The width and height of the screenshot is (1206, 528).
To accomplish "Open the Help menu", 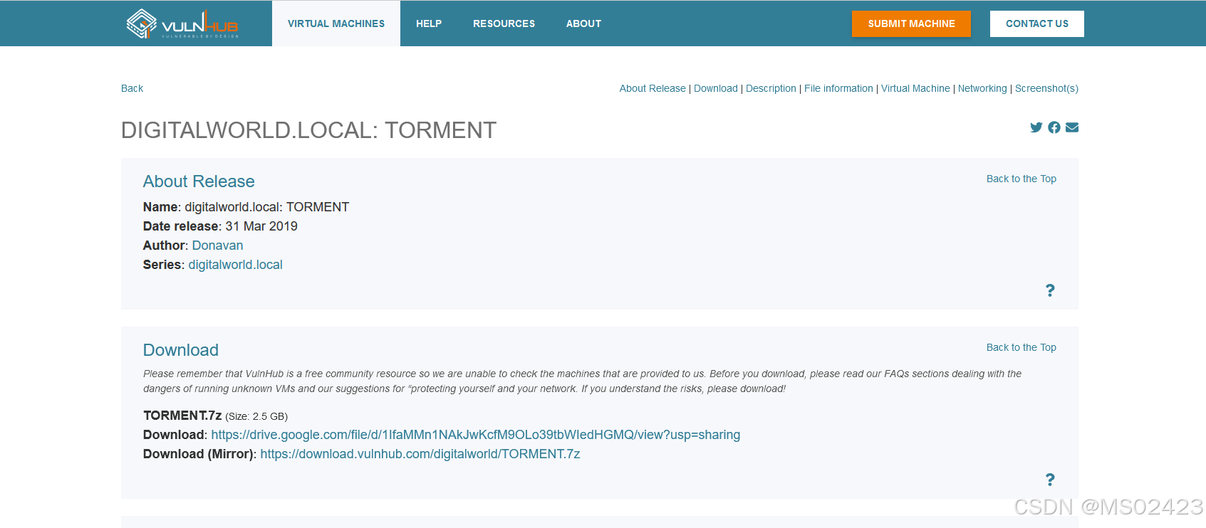I will (429, 23).
